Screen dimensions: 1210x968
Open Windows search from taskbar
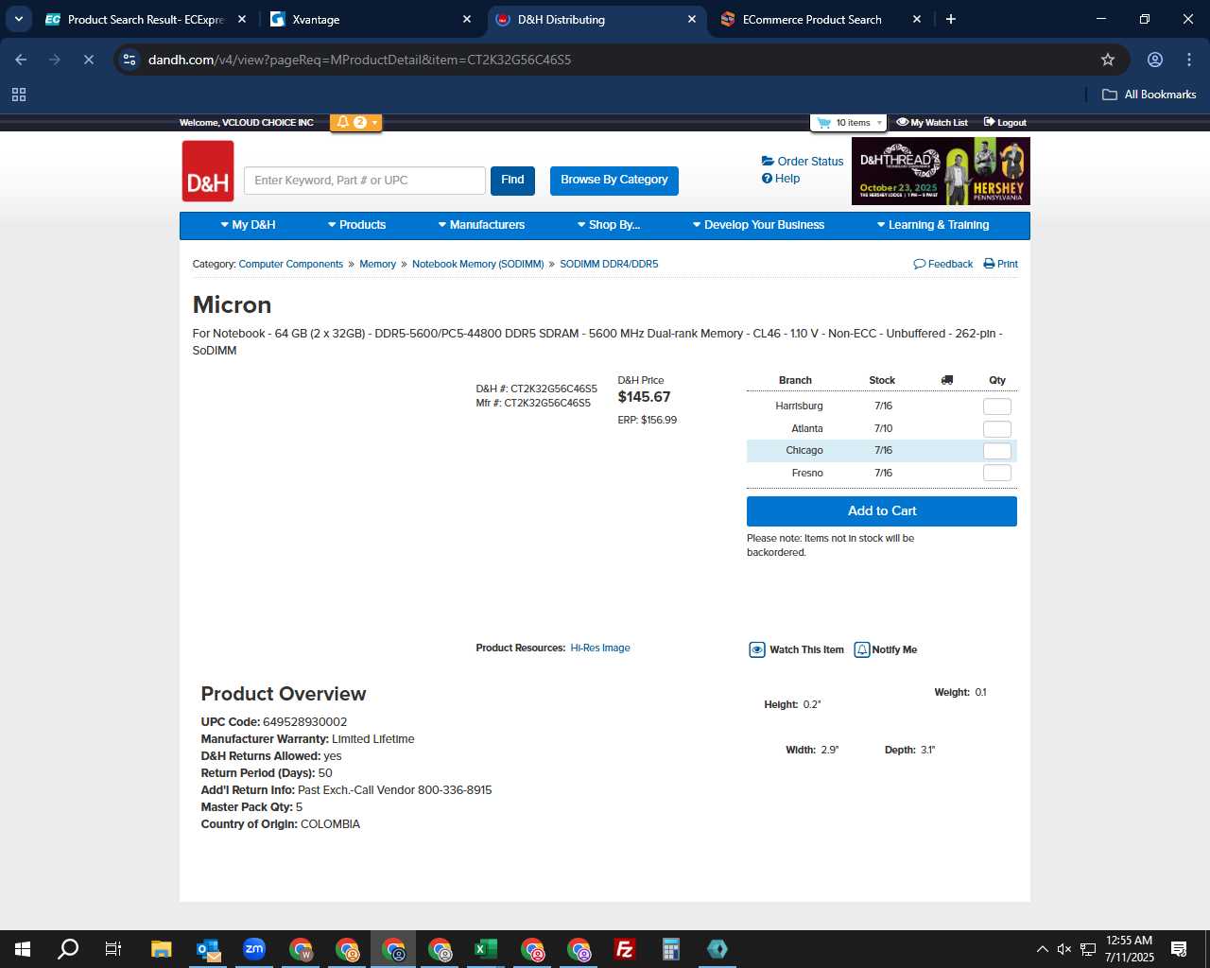click(68, 949)
